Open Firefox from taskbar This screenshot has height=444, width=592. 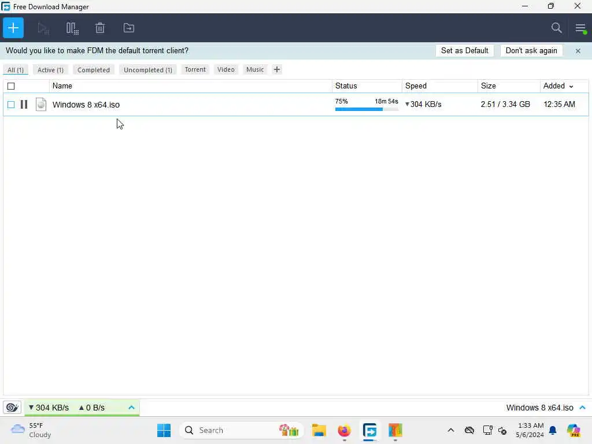click(x=345, y=430)
